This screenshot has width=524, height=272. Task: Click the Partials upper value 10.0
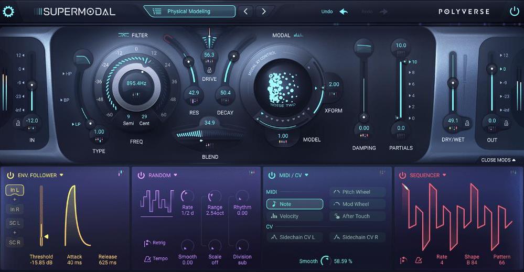coord(401,46)
